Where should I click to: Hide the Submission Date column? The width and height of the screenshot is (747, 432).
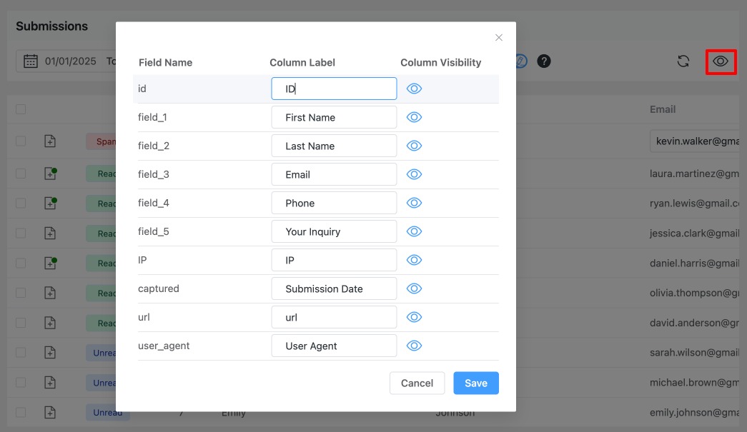pyautogui.click(x=415, y=288)
